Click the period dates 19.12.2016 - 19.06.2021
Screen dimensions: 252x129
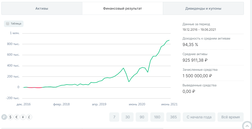pos(199,30)
